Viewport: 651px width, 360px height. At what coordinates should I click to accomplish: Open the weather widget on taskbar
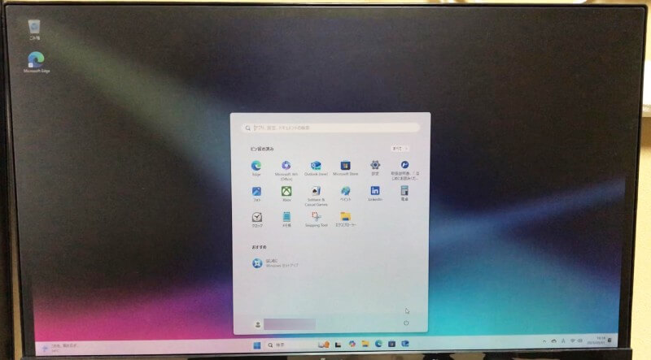point(59,348)
